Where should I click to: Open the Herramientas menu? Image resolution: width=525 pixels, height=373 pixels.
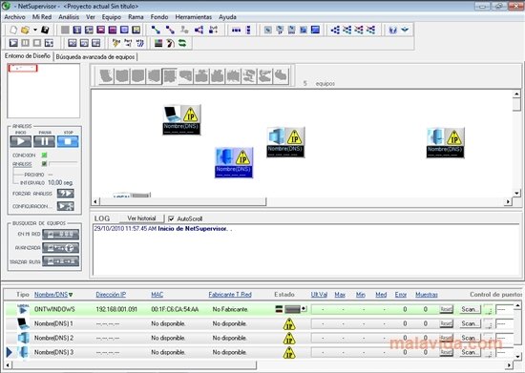(194, 17)
